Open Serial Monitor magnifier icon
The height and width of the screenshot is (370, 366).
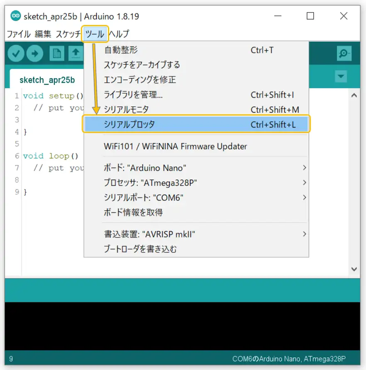coord(344,53)
